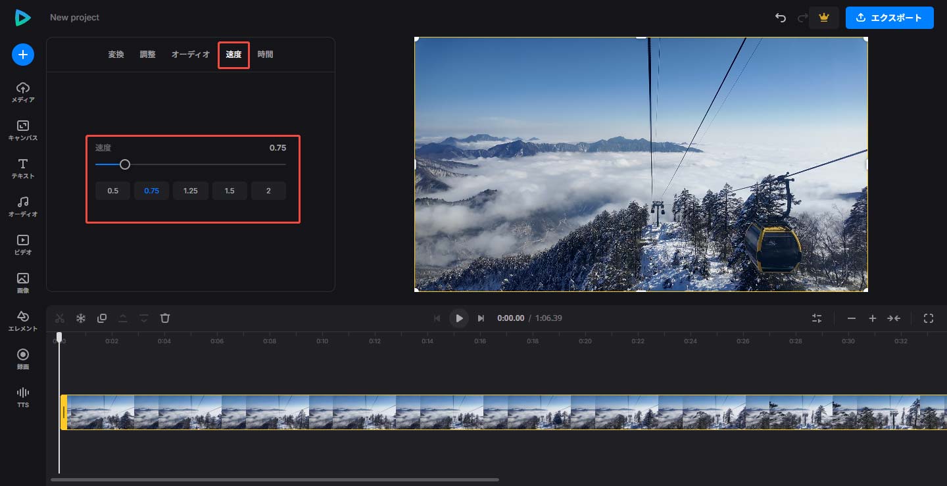
Task: Open the 画像 sidebar panel
Action: coord(23,283)
